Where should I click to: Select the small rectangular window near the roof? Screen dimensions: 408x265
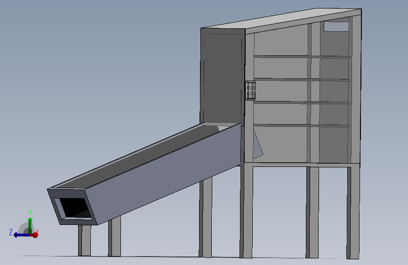336,26
